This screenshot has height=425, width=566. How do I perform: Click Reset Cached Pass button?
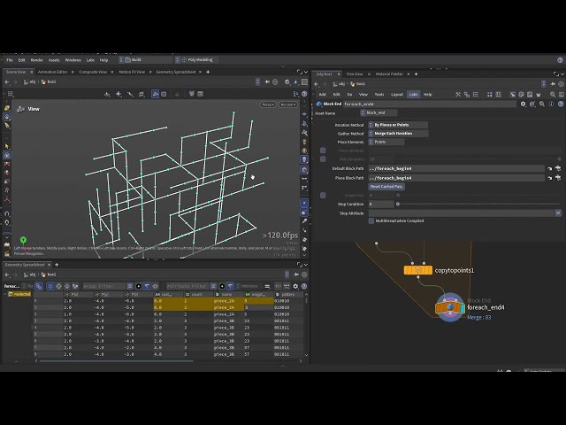(386, 187)
